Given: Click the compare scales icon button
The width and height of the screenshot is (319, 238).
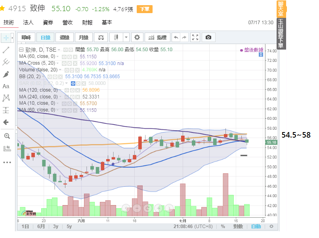Looking at the screenshot, I should click(101, 37).
